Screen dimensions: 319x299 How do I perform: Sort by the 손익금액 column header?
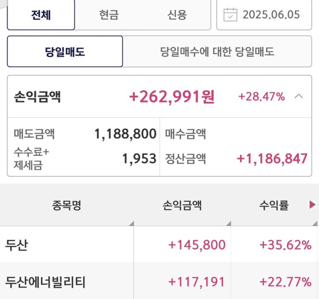click(182, 205)
